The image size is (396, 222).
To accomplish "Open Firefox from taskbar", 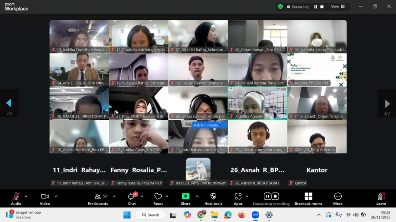I will click(x=242, y=215).
